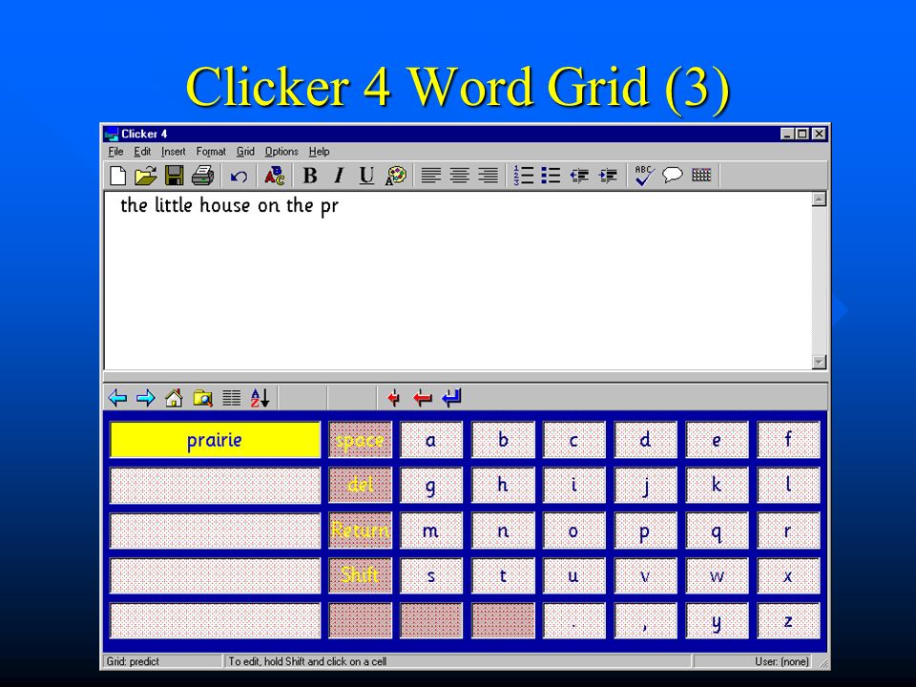The width and height of the screenshot is (916, 687).
Task: Click the letter e cell
Action: point(717,440)
